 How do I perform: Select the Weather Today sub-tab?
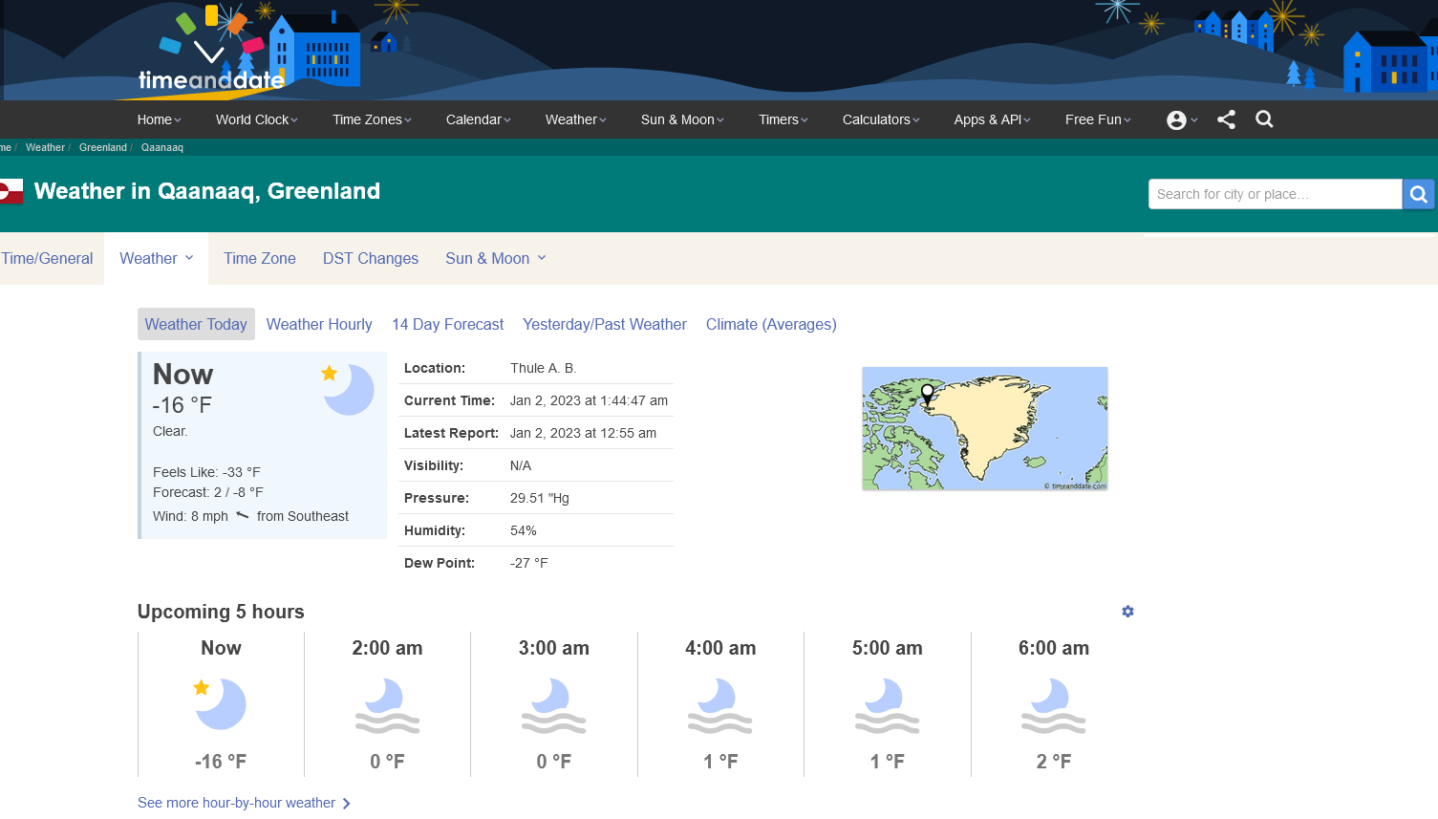(196, 324)
